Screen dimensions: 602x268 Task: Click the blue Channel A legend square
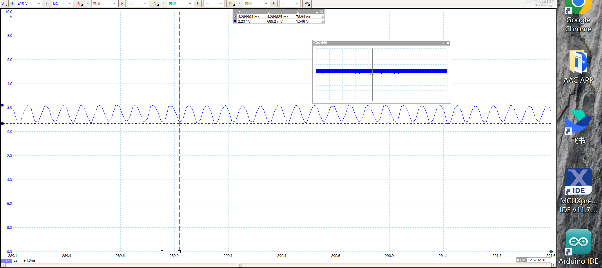235,21
